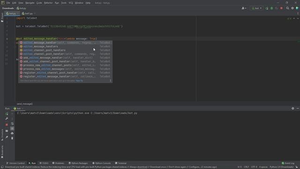The image size is (300, 169).
Task: Open the Refactor menu
Action: (48, 3)
